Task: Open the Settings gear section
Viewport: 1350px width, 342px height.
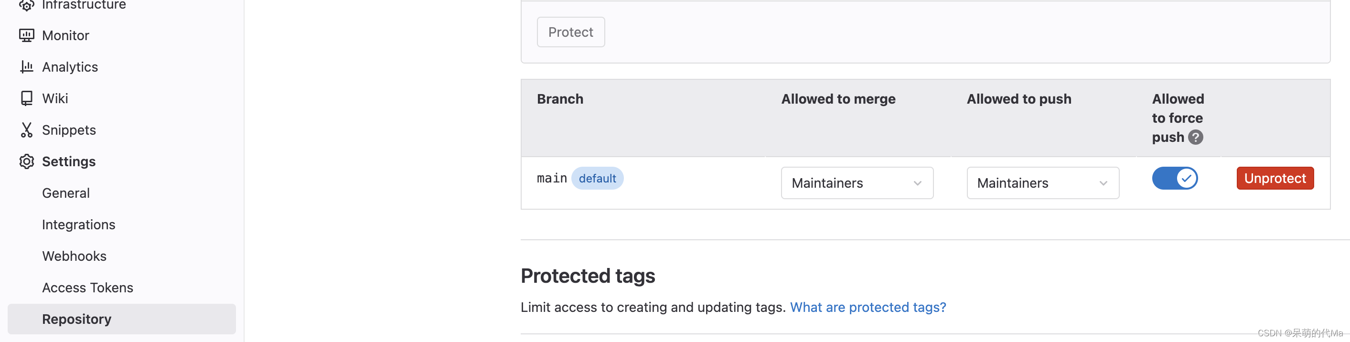Action: pyautogui.click(x=68, y=161)
